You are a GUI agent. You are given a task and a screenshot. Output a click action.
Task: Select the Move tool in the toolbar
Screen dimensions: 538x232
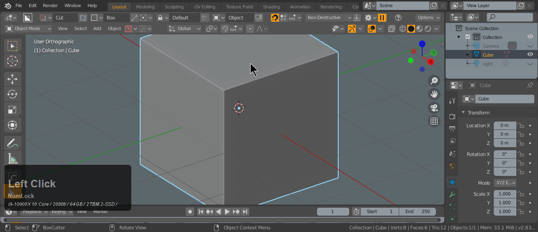12,79
